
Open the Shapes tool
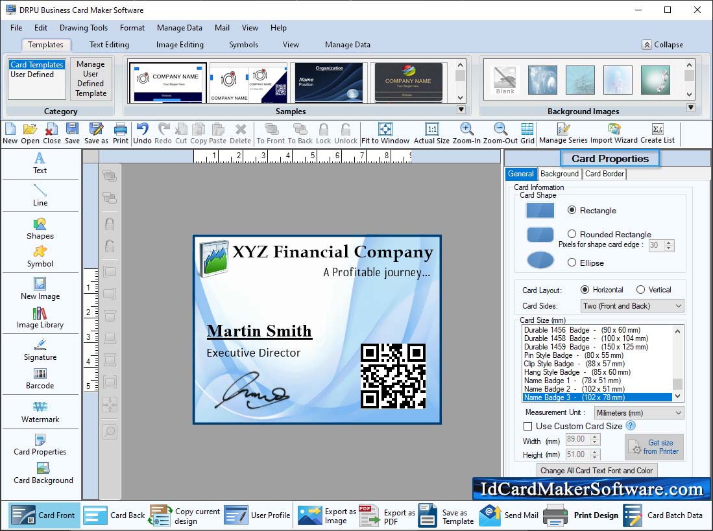40,229
